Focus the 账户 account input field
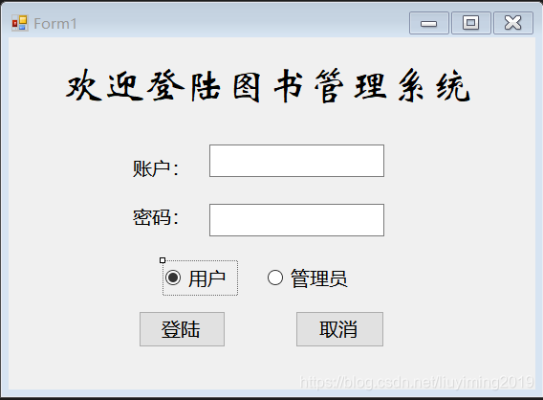Screen dimensions: 543x400 (x=296, y=161)
